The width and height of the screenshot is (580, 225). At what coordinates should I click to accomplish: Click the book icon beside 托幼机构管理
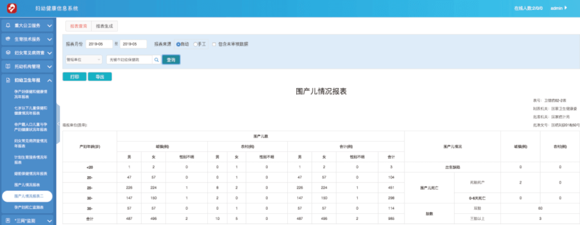click(8, 66)
